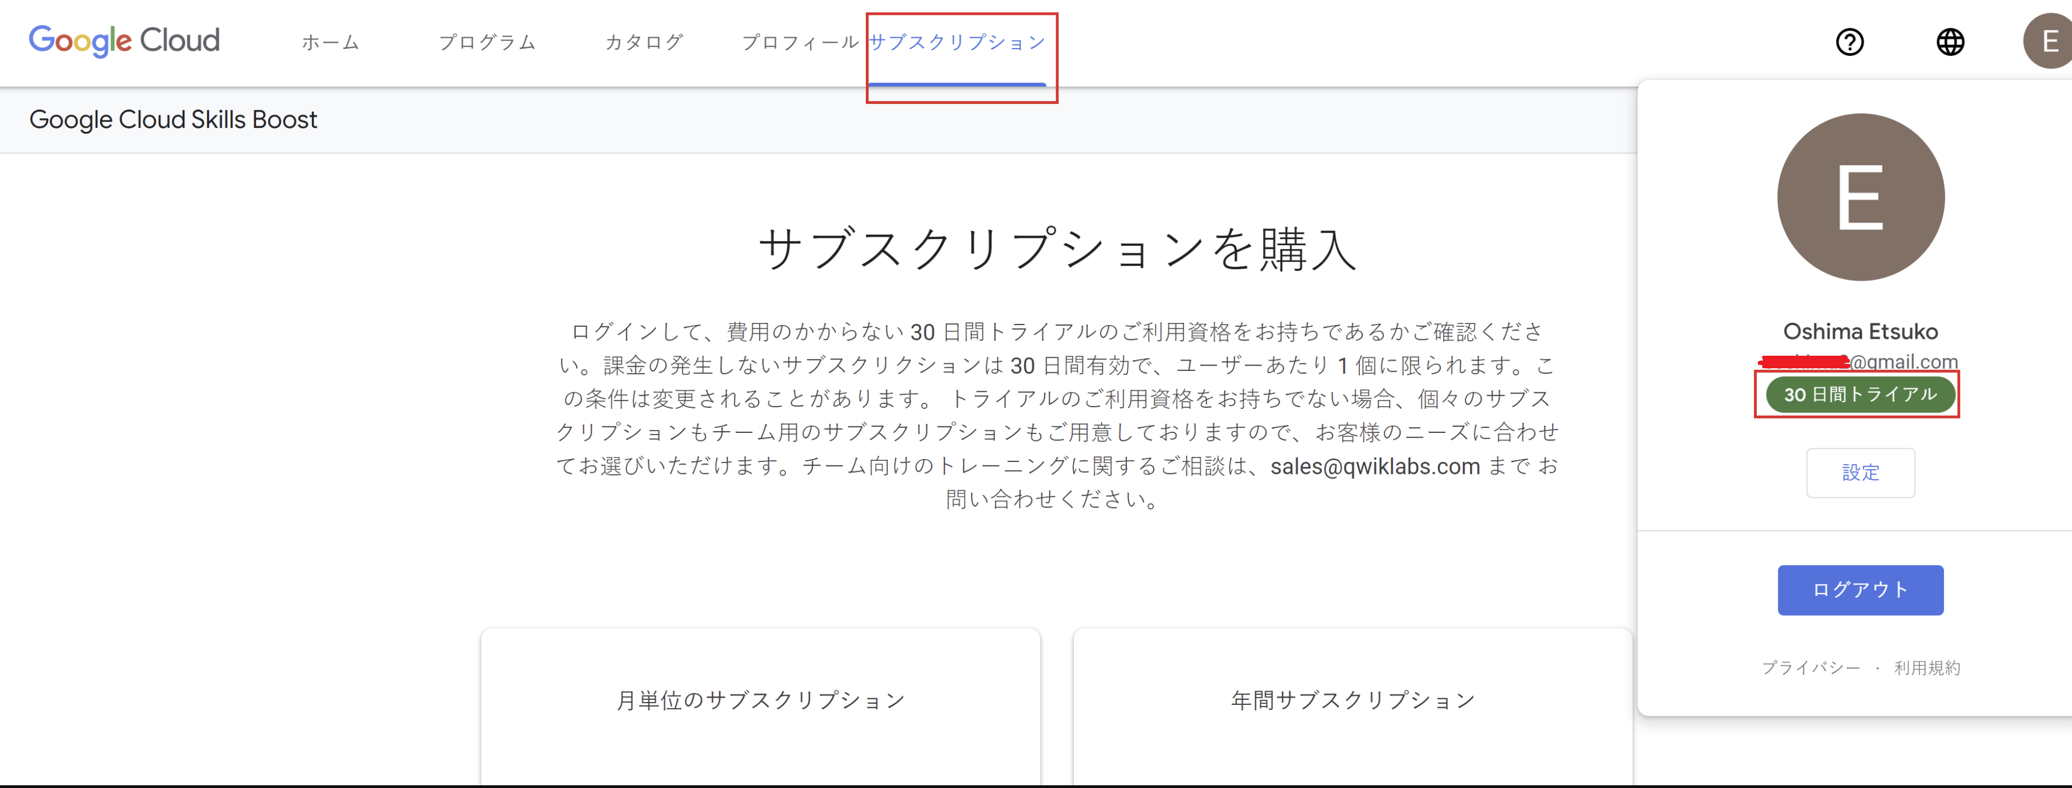The height and width of the screenshot is (788, 2072).
Task: Click the large E profile picture
Action: point(1860,197)
